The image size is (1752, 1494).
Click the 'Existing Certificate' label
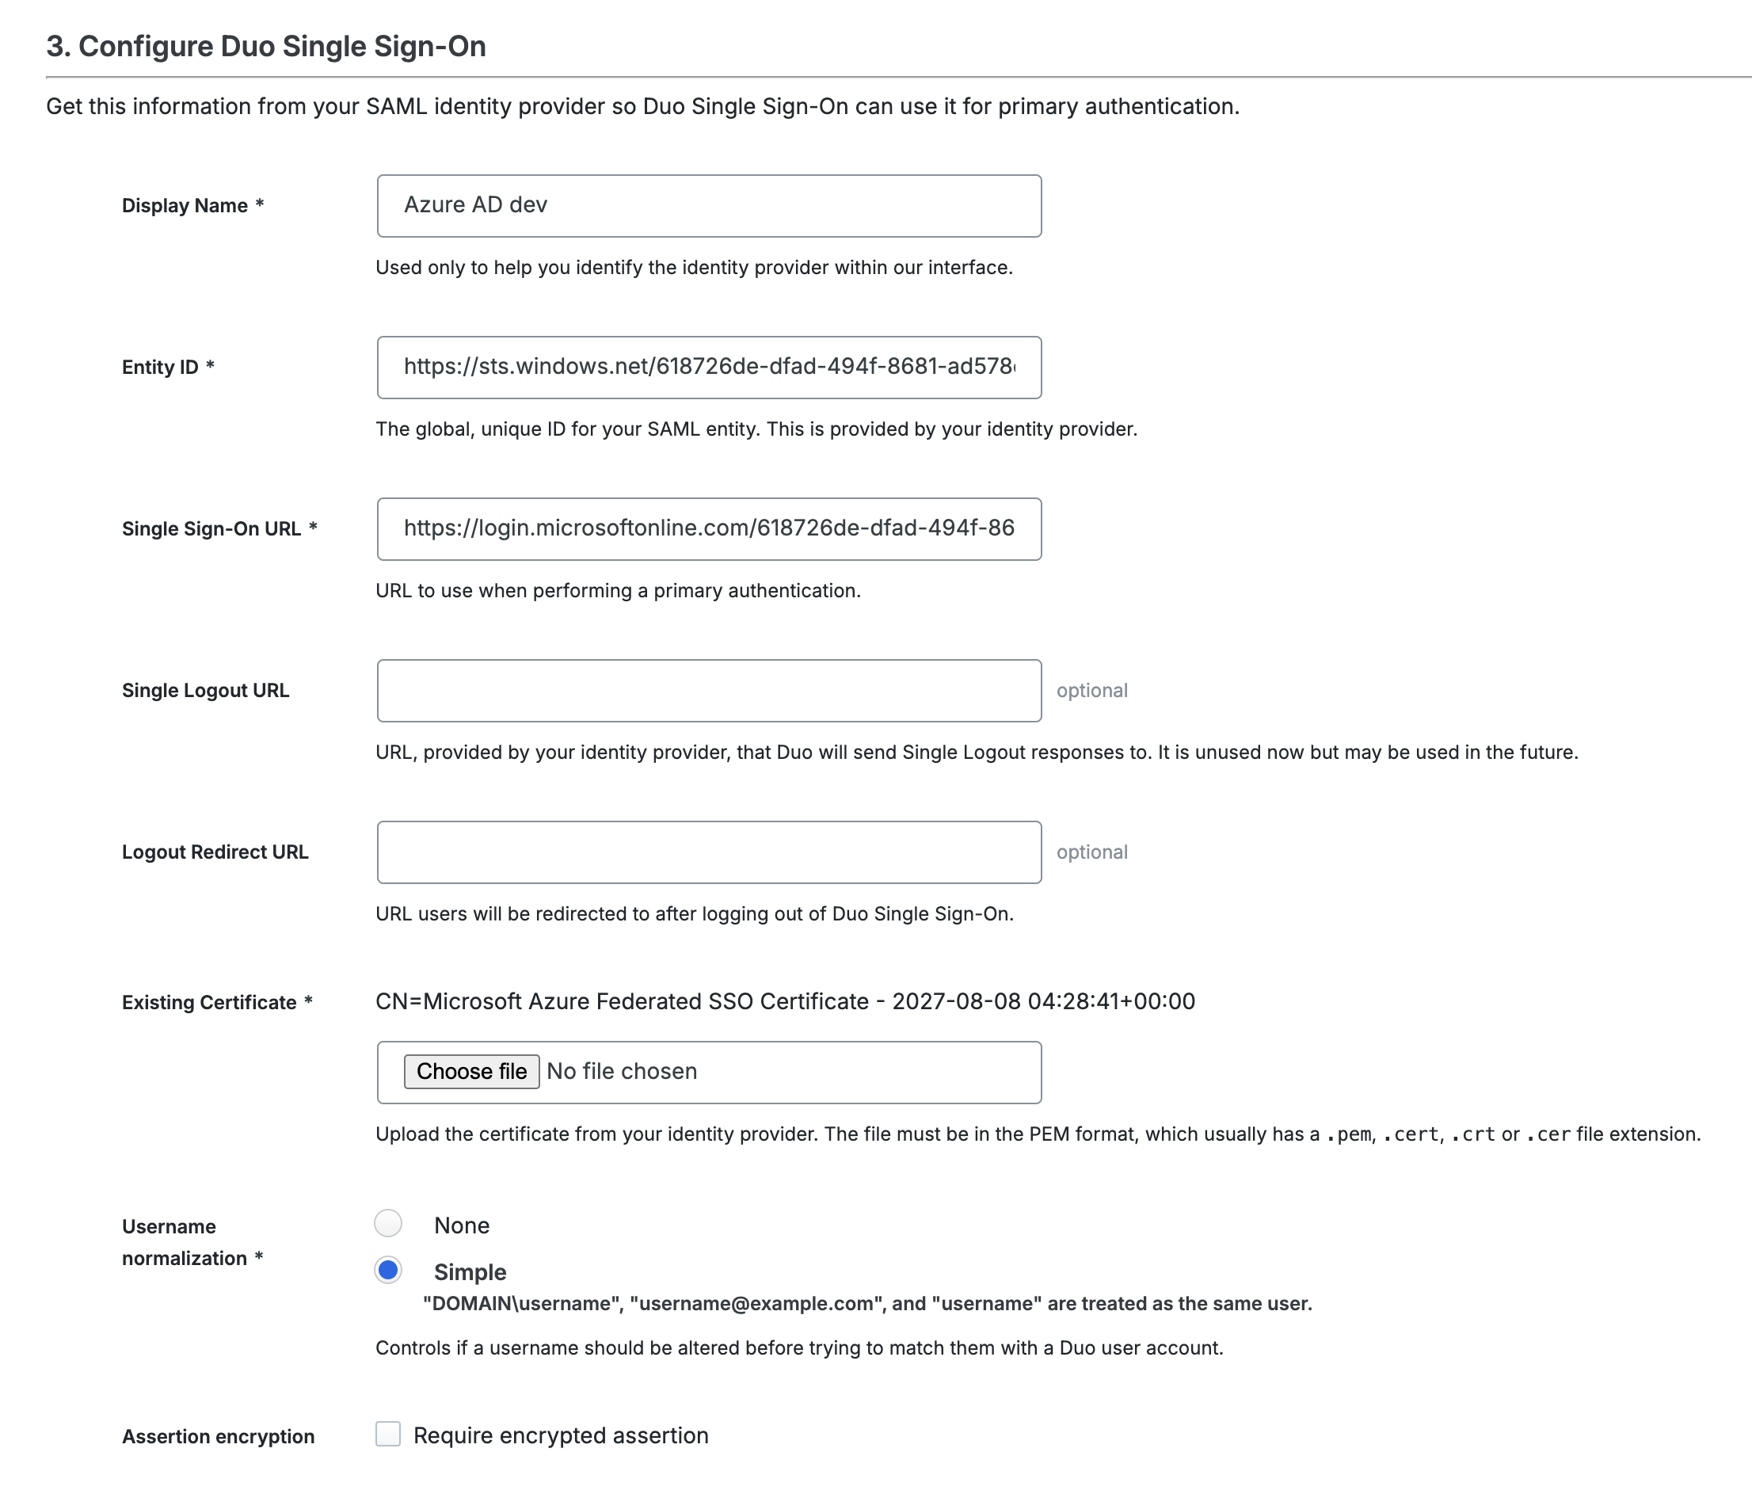209,1002
